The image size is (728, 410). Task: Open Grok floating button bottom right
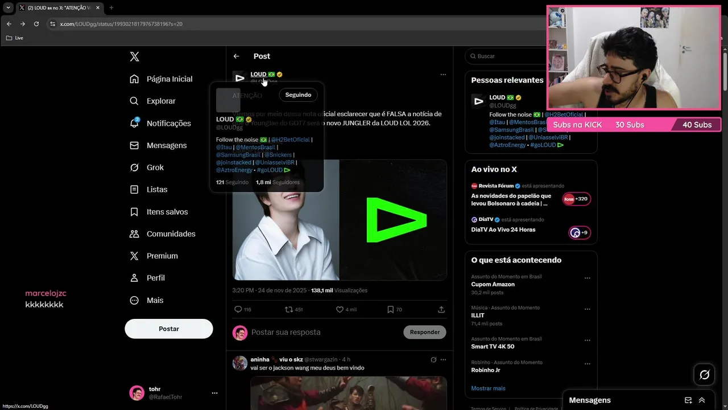705,374
